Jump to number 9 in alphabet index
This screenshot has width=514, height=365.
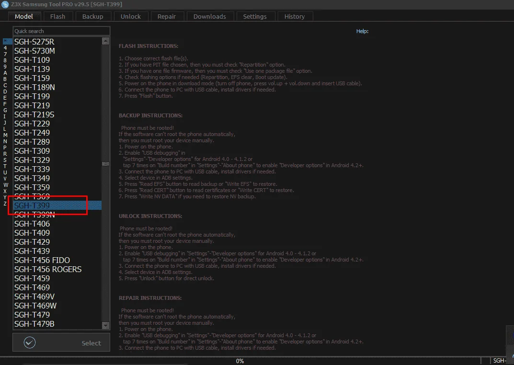coord(5,67)
